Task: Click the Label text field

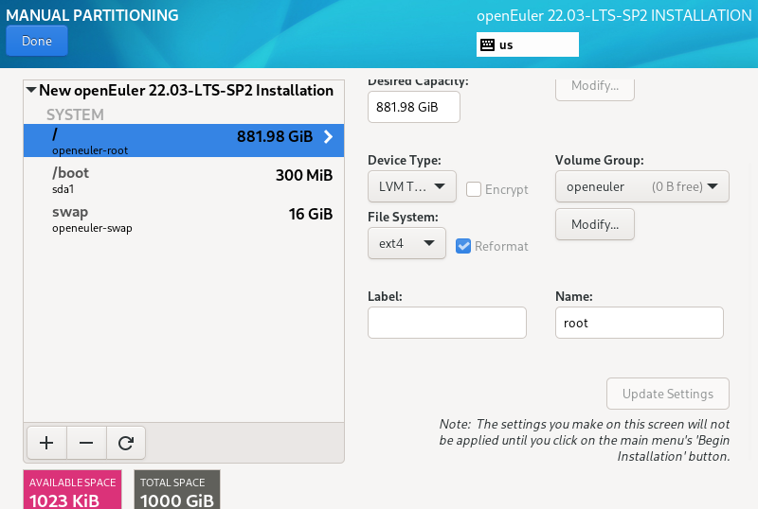Action: tap(446, 323)
